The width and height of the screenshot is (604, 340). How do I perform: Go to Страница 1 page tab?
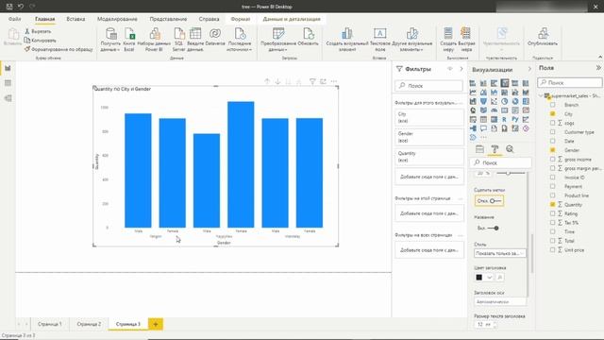coord(50,324)
